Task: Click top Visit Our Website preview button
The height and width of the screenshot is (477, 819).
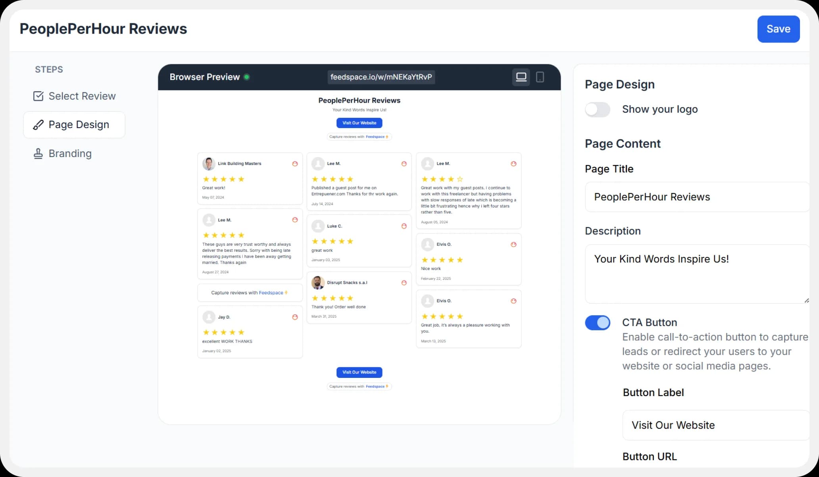Action: click(x=359, y=123)
